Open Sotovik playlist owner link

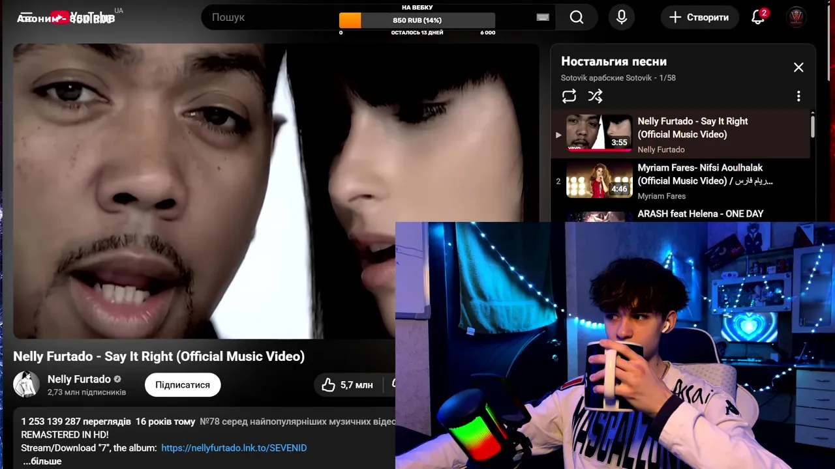606,78
